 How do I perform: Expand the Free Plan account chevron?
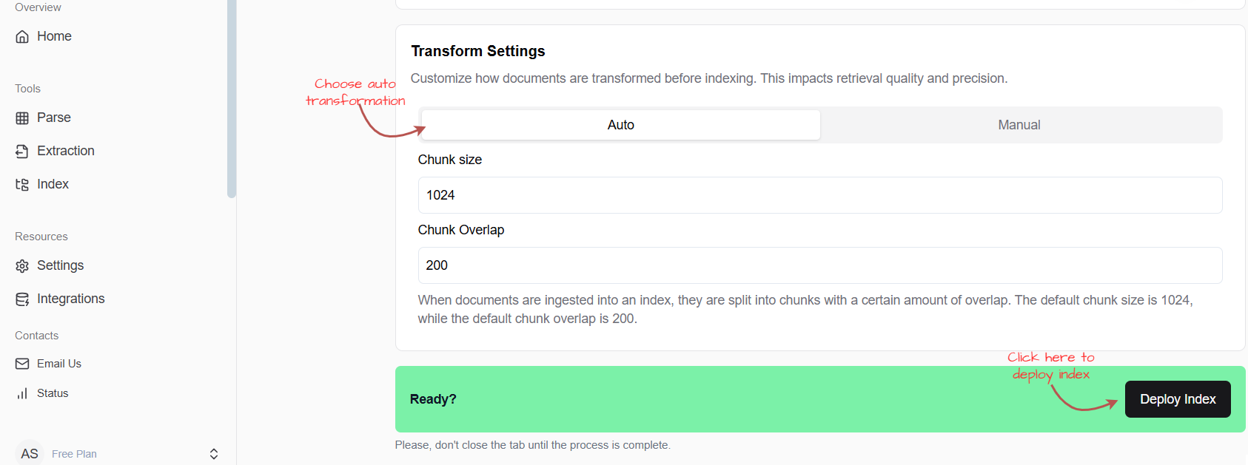213,453
